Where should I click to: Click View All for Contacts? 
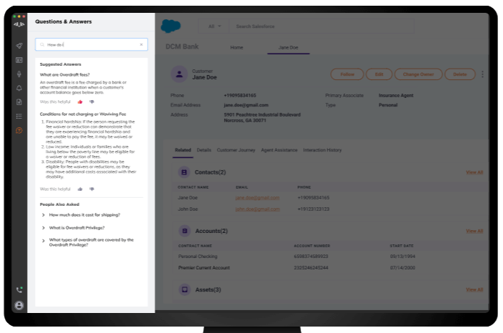pos(474,172)
